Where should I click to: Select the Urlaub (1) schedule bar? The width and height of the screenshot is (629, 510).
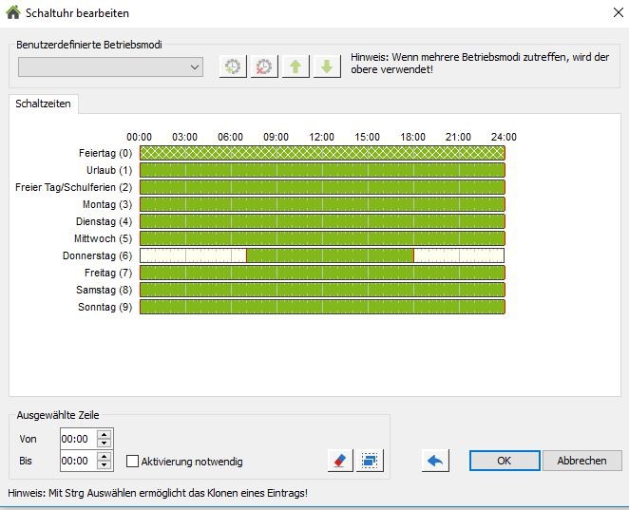(322, 170)
